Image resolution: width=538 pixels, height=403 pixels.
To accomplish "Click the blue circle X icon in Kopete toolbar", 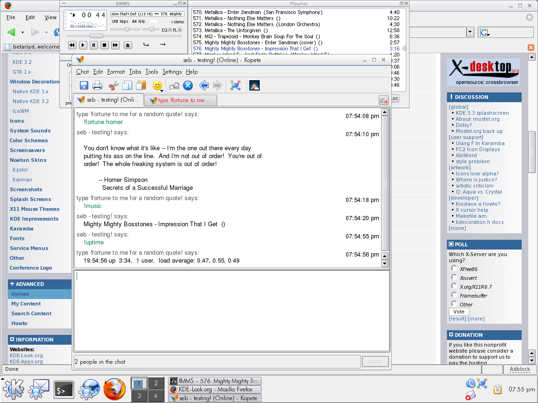I will point(188,85).
